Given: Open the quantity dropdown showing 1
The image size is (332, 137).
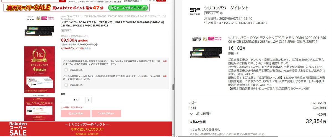Looking at the screenshot, I should [x=76, y=100].
